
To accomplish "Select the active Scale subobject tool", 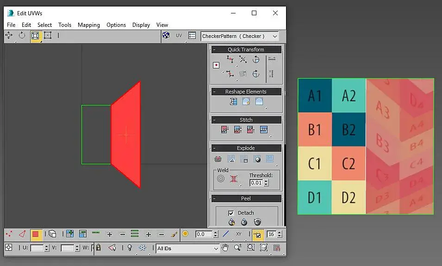I will [x=35, y=36].
